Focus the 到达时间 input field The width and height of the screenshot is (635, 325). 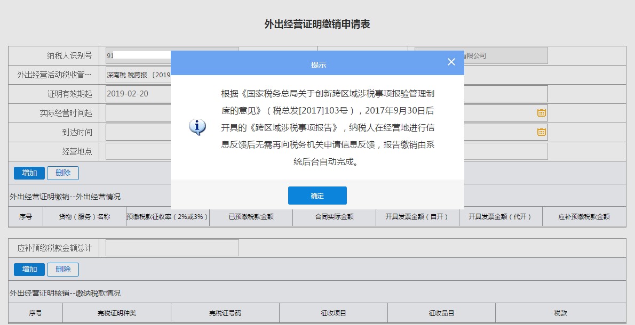(x=138, y=132)
